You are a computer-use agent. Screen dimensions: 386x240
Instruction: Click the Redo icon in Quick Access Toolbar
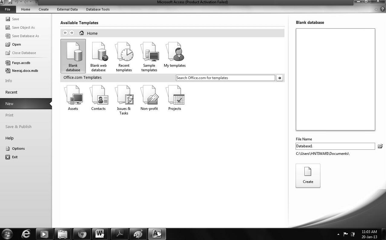click(x=26, y=2)
